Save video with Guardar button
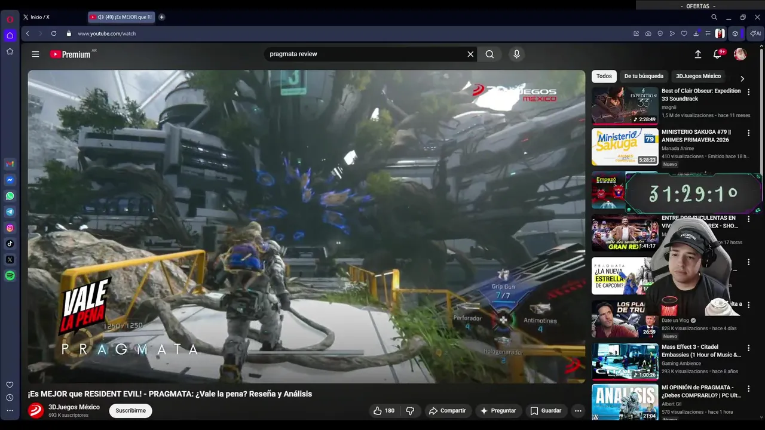The width and height of the screenshot is (765, 430). coord(546,411)
